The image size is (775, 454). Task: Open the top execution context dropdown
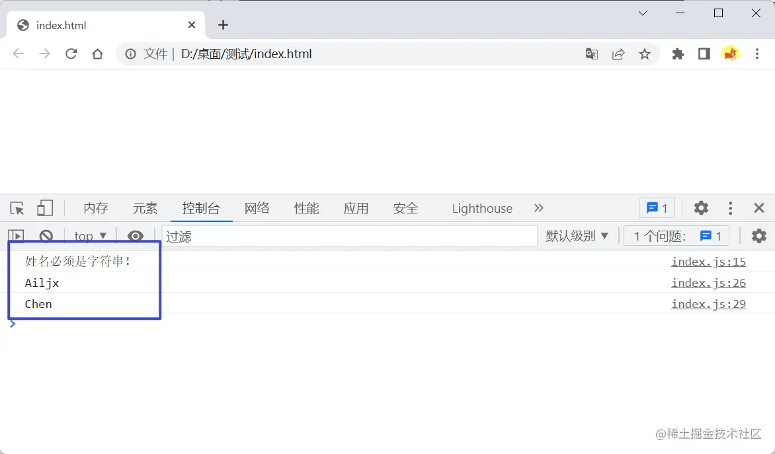90,236
